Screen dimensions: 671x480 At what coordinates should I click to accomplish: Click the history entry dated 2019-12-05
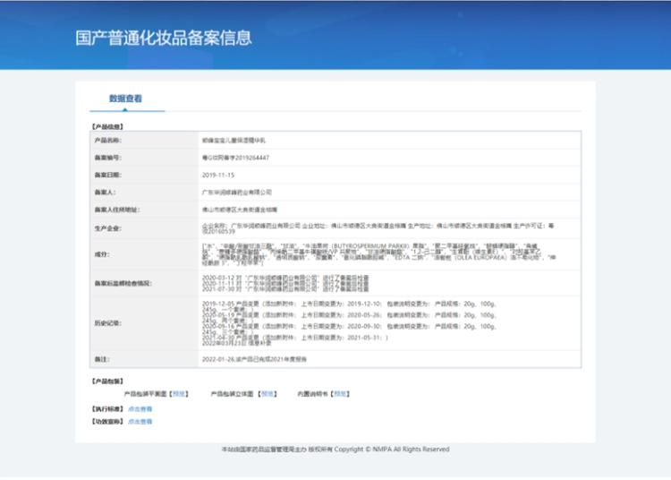349,306
